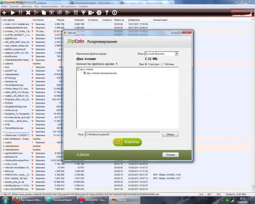Select retracker.zip download row

[x=32, y=82]
